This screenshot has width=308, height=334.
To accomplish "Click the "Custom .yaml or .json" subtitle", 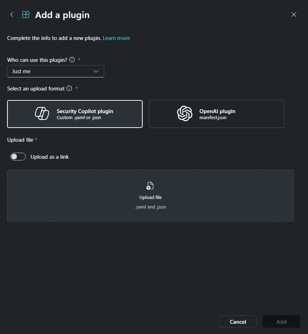I will click(x=79, y=118).
